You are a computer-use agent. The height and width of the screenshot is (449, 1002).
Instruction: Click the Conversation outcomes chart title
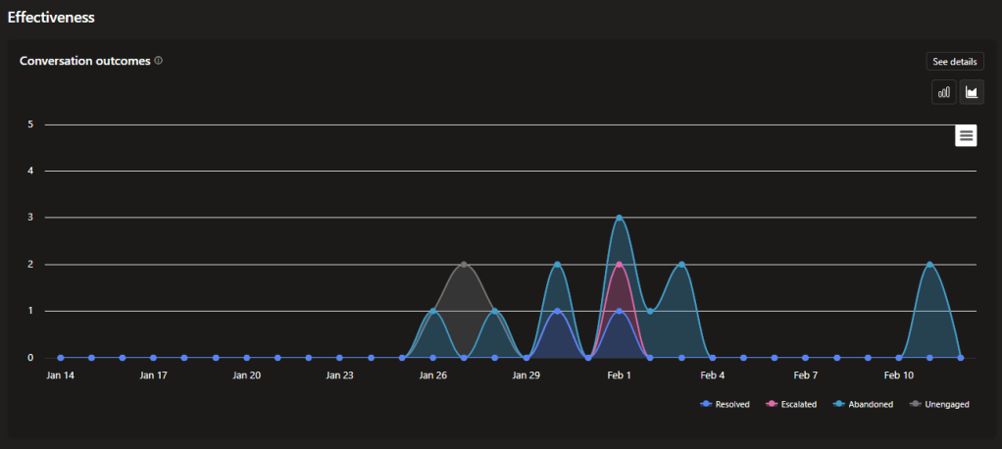pyautogui.click(x=85, y=61)
